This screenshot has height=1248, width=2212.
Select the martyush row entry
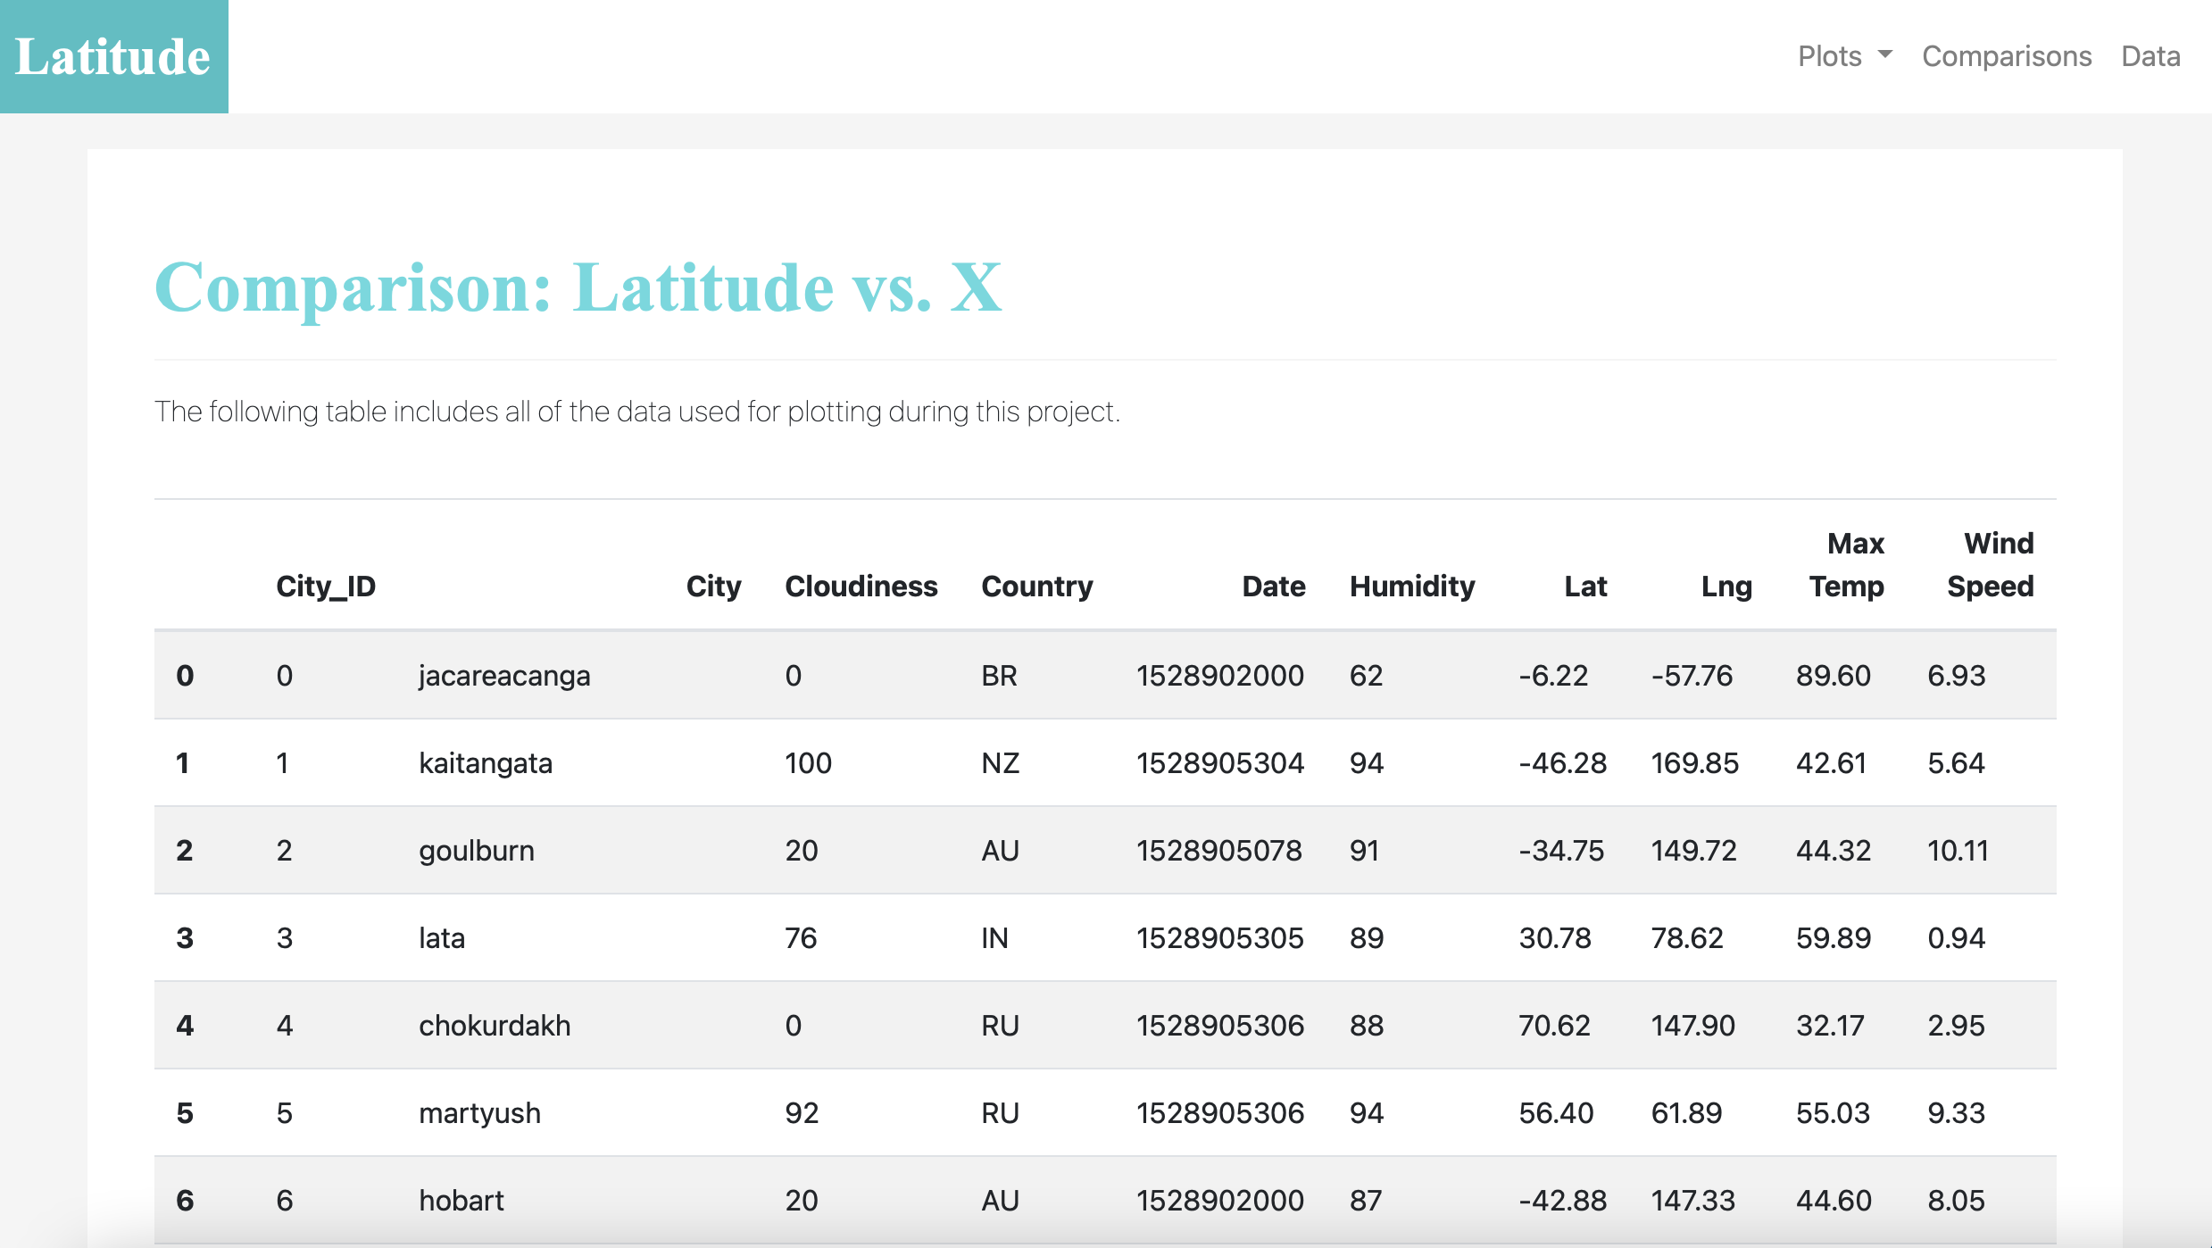tap(479, 1112)
